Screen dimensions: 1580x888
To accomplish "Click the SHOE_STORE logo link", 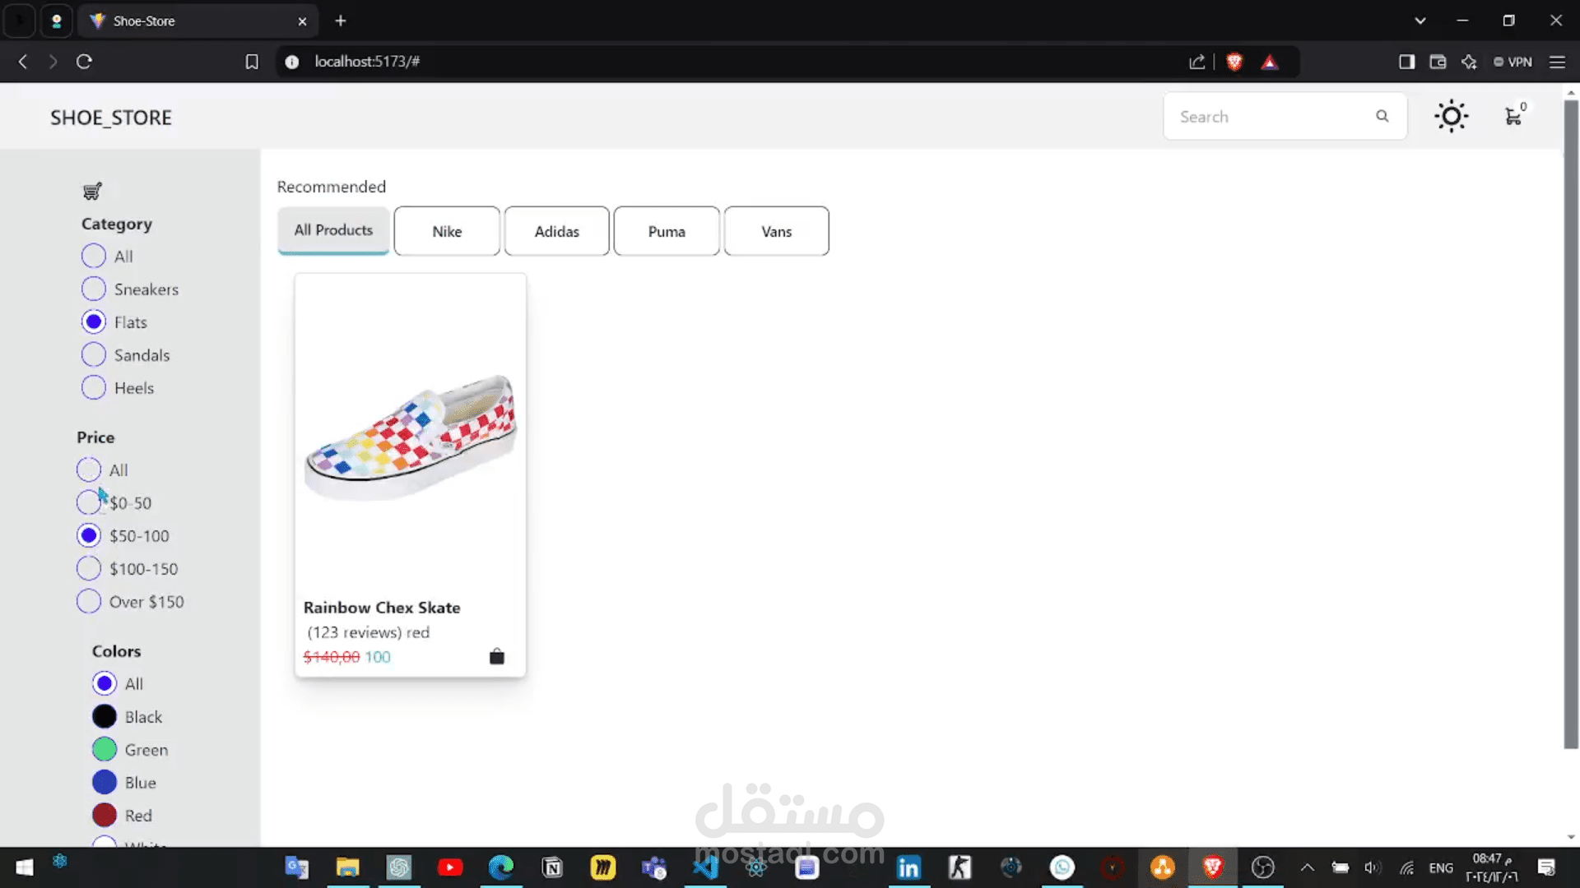I will pyautogui.click(x=111, y=118).
